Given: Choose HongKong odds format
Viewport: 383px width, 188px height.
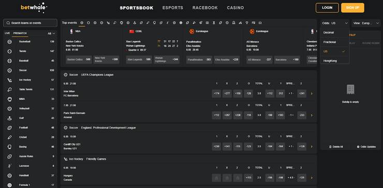Looking at the screenshot, I should (x=335, y=61).
